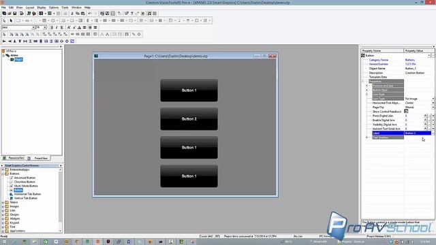Image resolution: width=436 pixels, height=245 pixels.
Task: Click the Undo arrow icon
Action: pyautogui.click(x=90, y=14)
